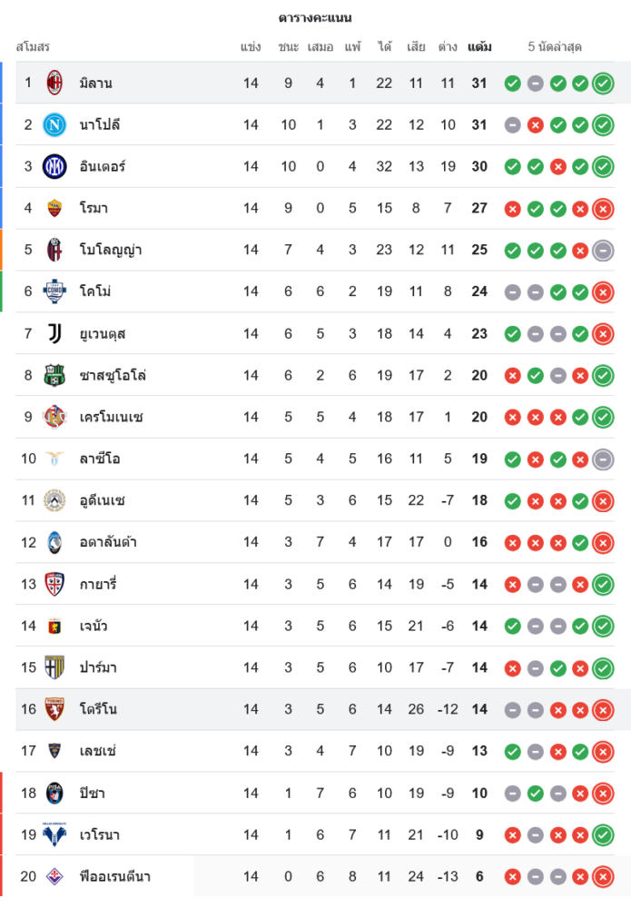Sort by the แต้ม points column header
Screen dimensions: 631x908
point(479,46)
